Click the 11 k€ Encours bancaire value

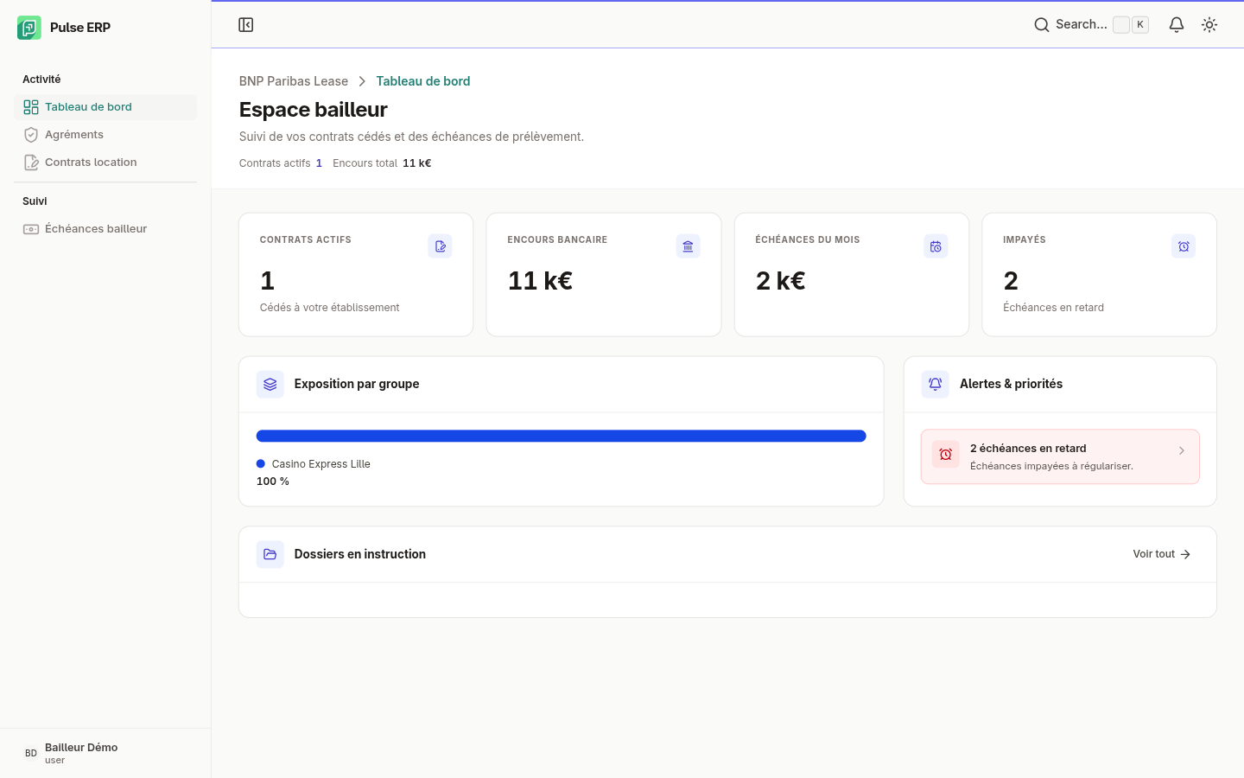point(541,281)
